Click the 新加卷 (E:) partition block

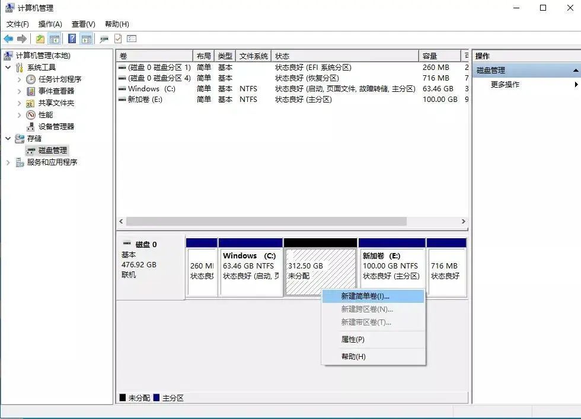(392, 267)
